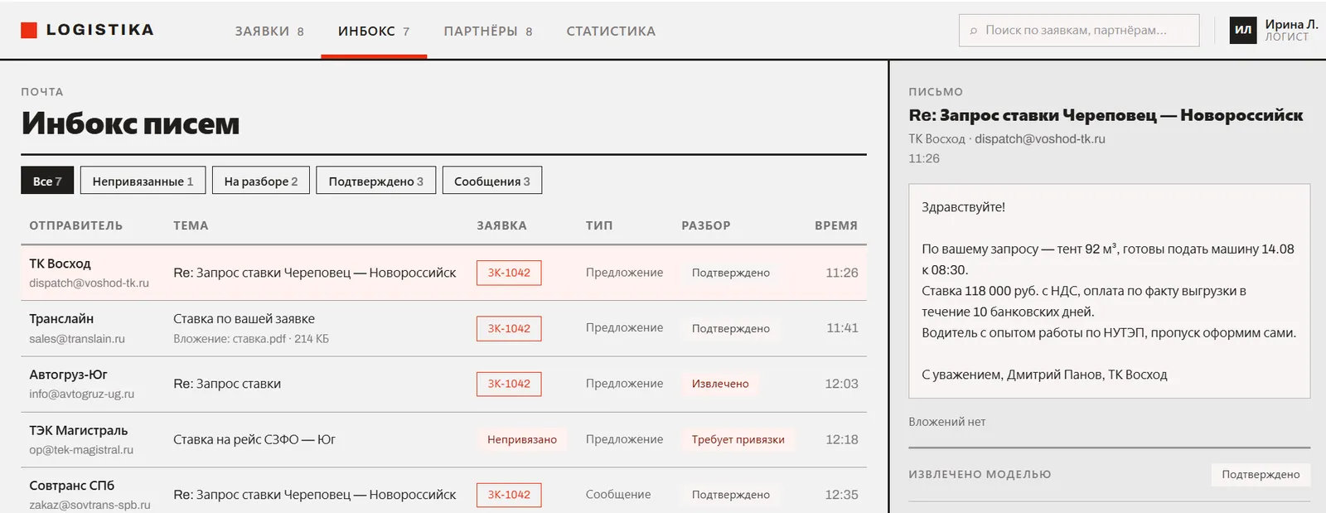Viewport: 1326px width, 513px height.
Task: Click the Извлечено status badge
Action: click(x=720, y=384)
